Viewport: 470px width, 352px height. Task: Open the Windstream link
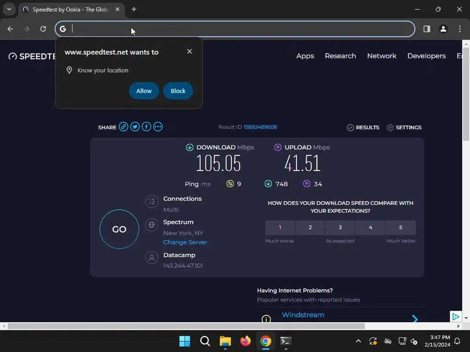click(x=303, y=315)
